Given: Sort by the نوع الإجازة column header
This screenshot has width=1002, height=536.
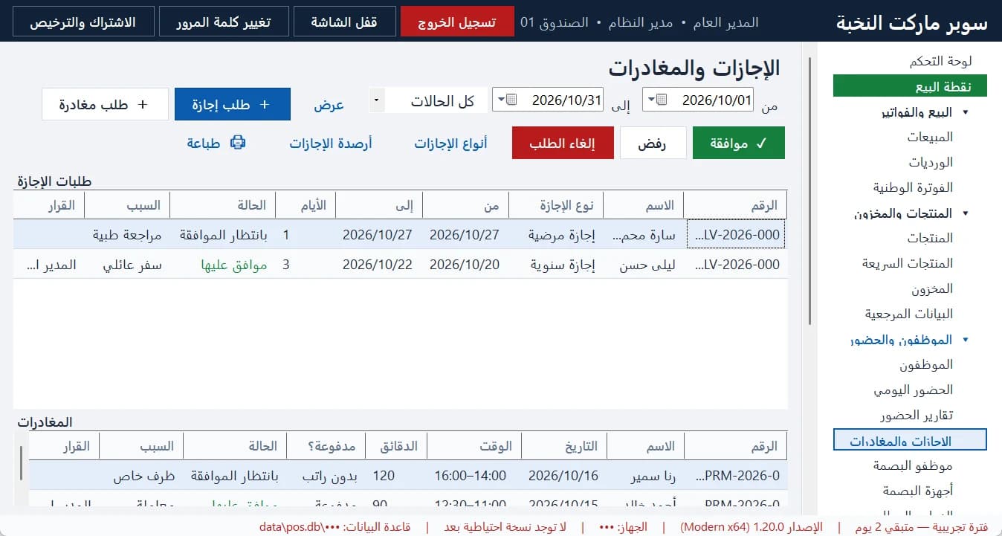Looking at the screenshot, I should coord(556,204).
